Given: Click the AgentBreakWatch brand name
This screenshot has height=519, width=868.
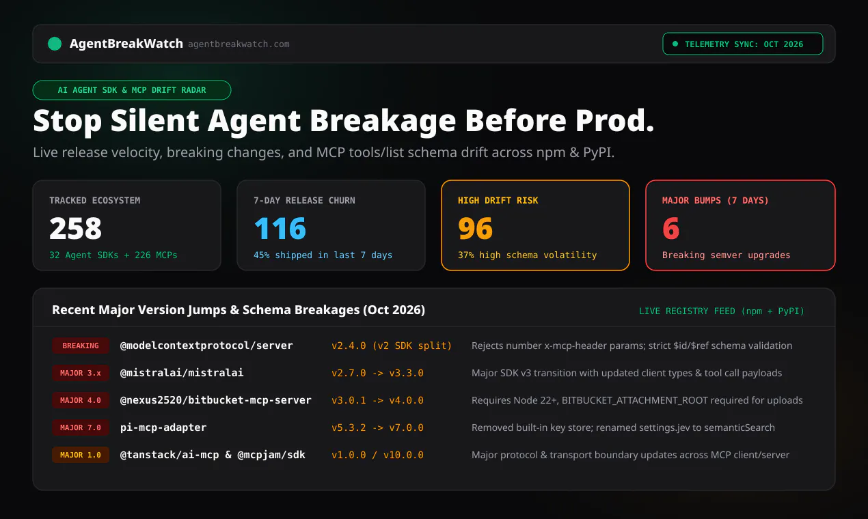Looking at the screenshot, I should coord(126,44).
